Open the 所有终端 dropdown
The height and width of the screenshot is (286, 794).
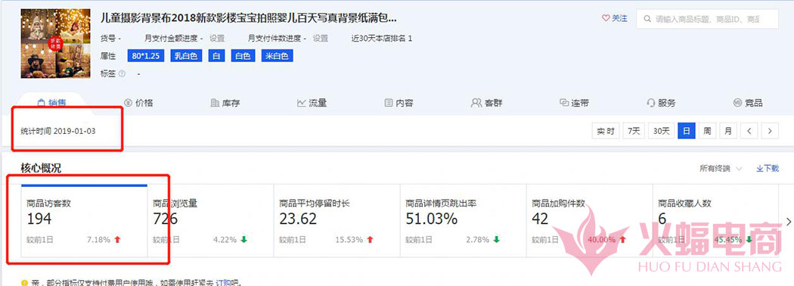coord(721,169)
